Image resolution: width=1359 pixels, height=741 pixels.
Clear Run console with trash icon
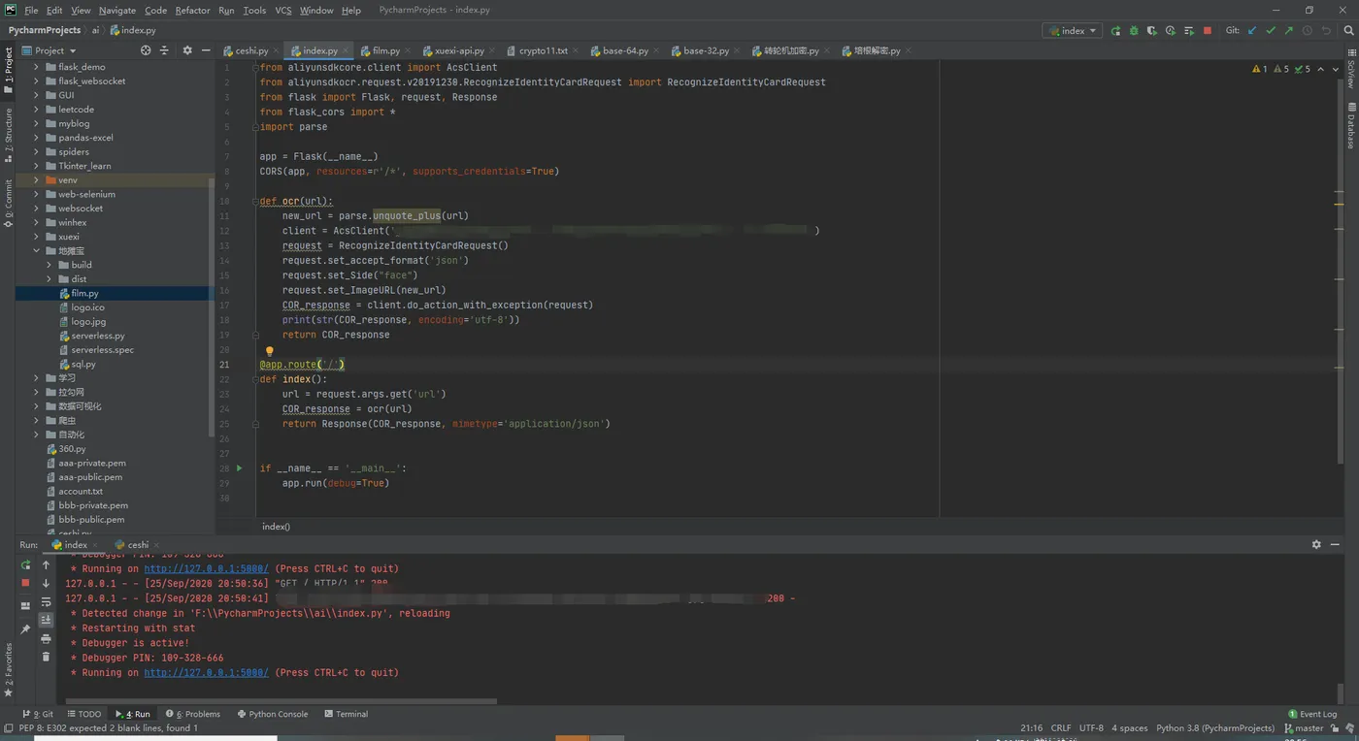click(46, 657)
